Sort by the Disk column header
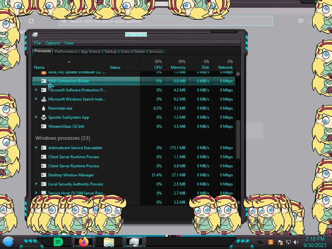The width and height of the screenshot is (332, 249). point(199,65)
